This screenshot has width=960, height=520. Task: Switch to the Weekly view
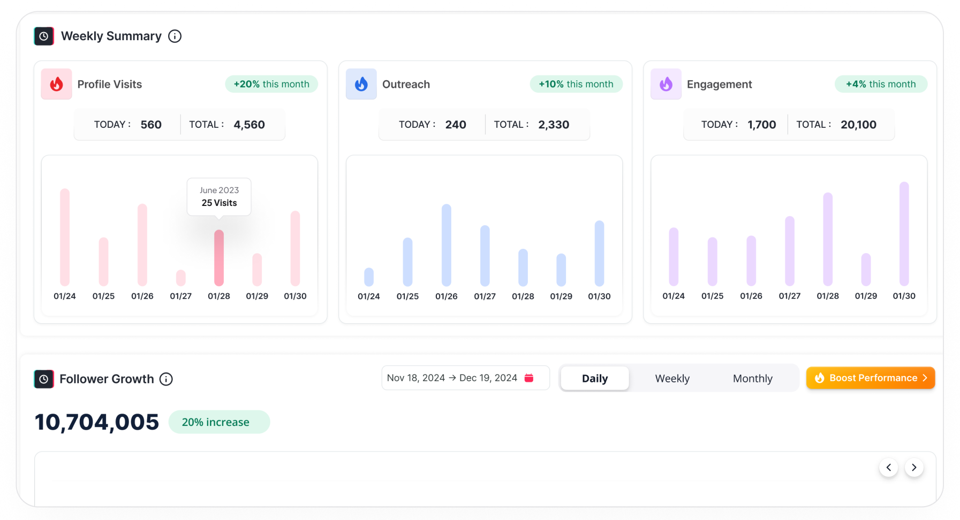tap(672, 378)
